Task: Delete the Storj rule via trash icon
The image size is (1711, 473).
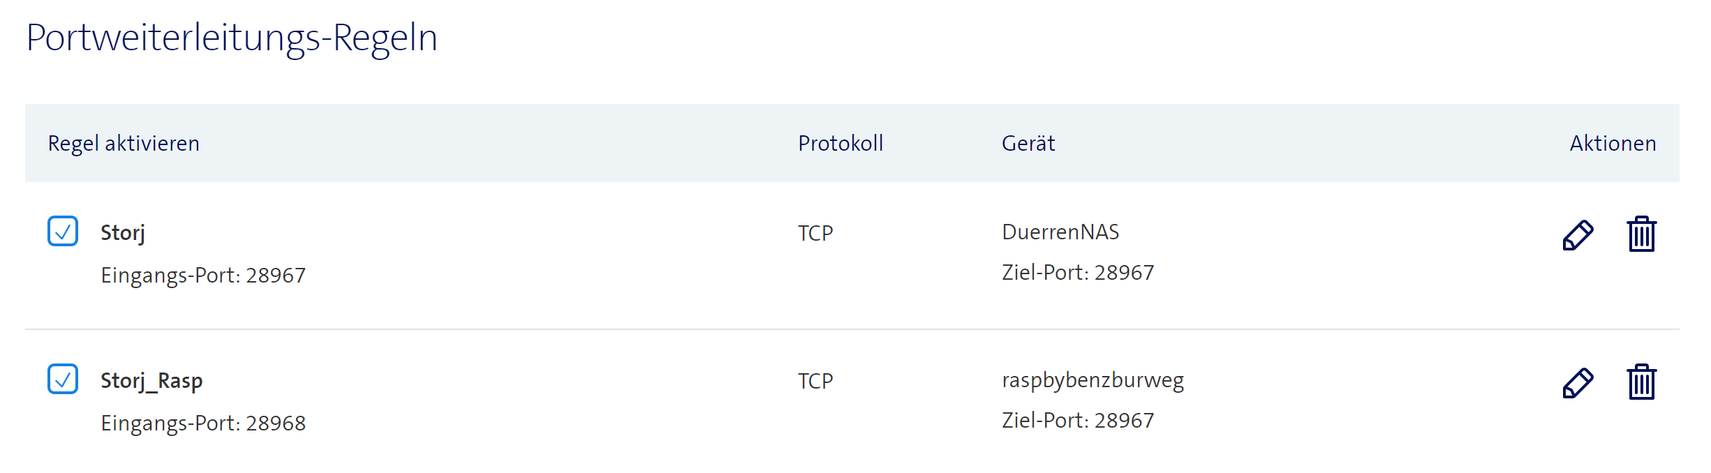Action: click(x=1641, y=234)
